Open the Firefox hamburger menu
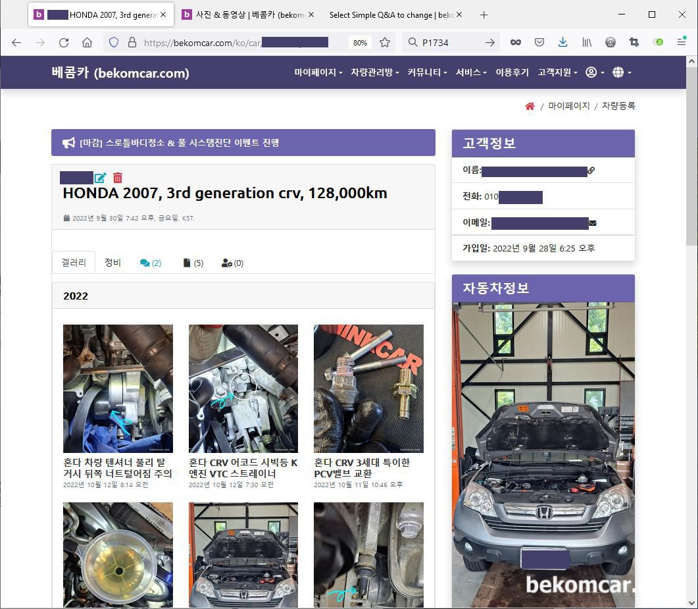Screen dimensions: 698x609 point(681,42)
